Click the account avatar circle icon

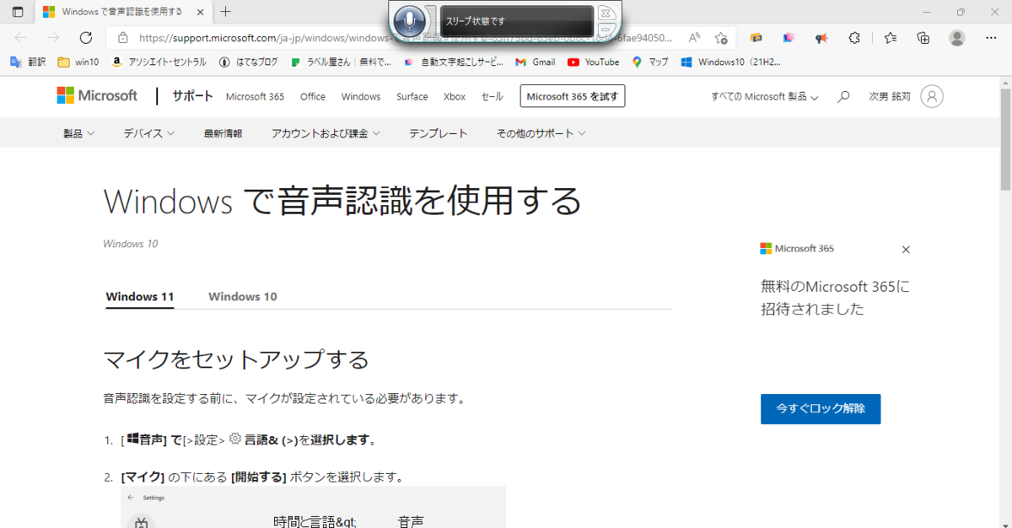(932, 96)
